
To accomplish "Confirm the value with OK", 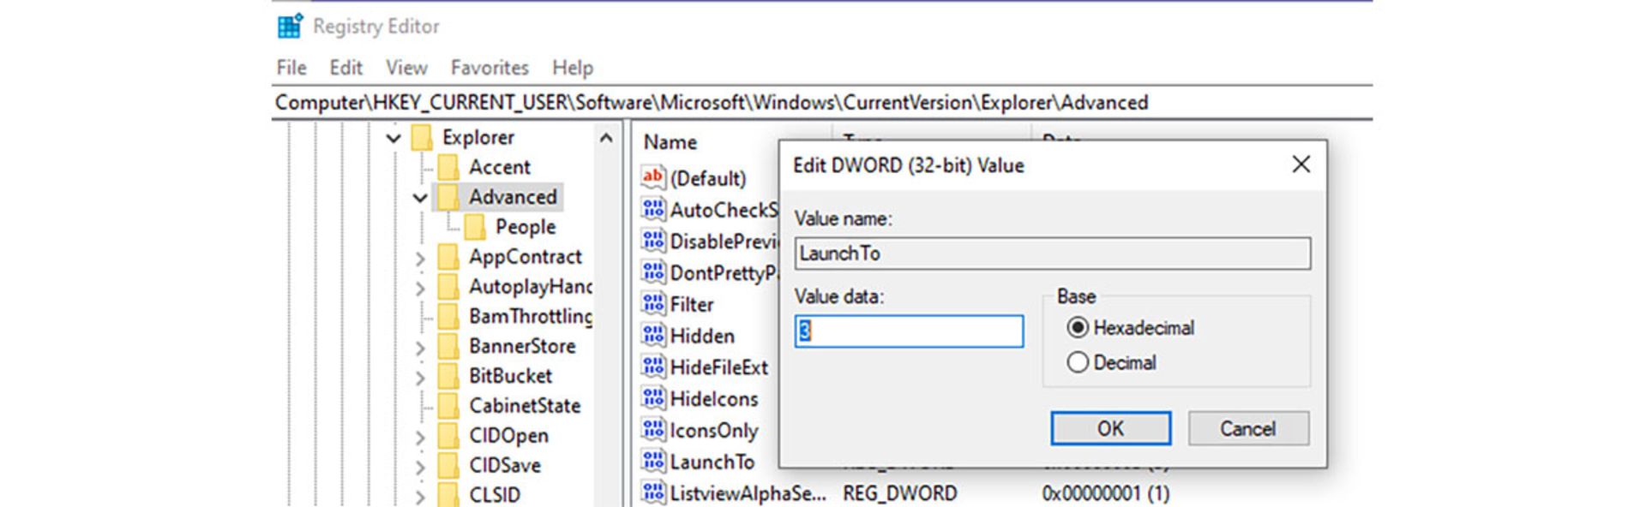I will tap(1110, 428).
